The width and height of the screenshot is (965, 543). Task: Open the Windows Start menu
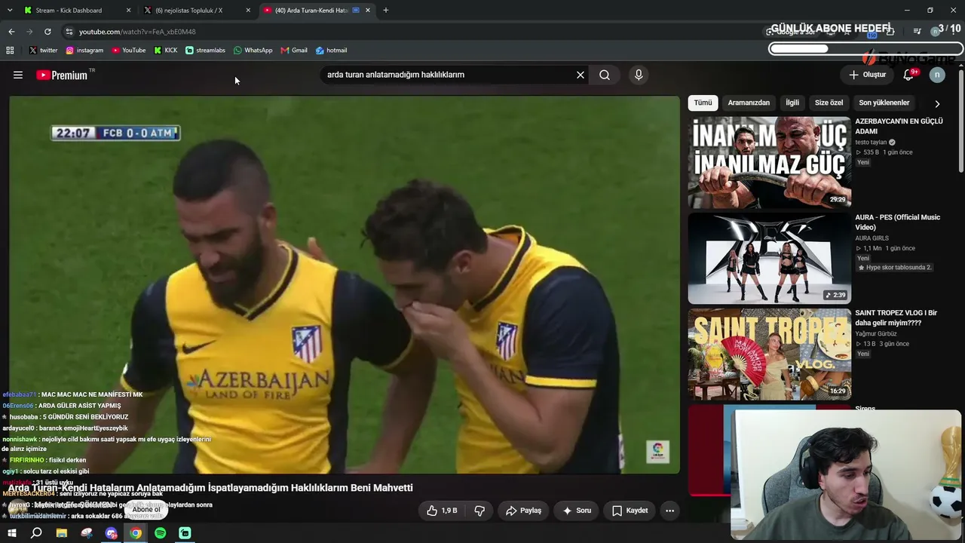(11, 533)
